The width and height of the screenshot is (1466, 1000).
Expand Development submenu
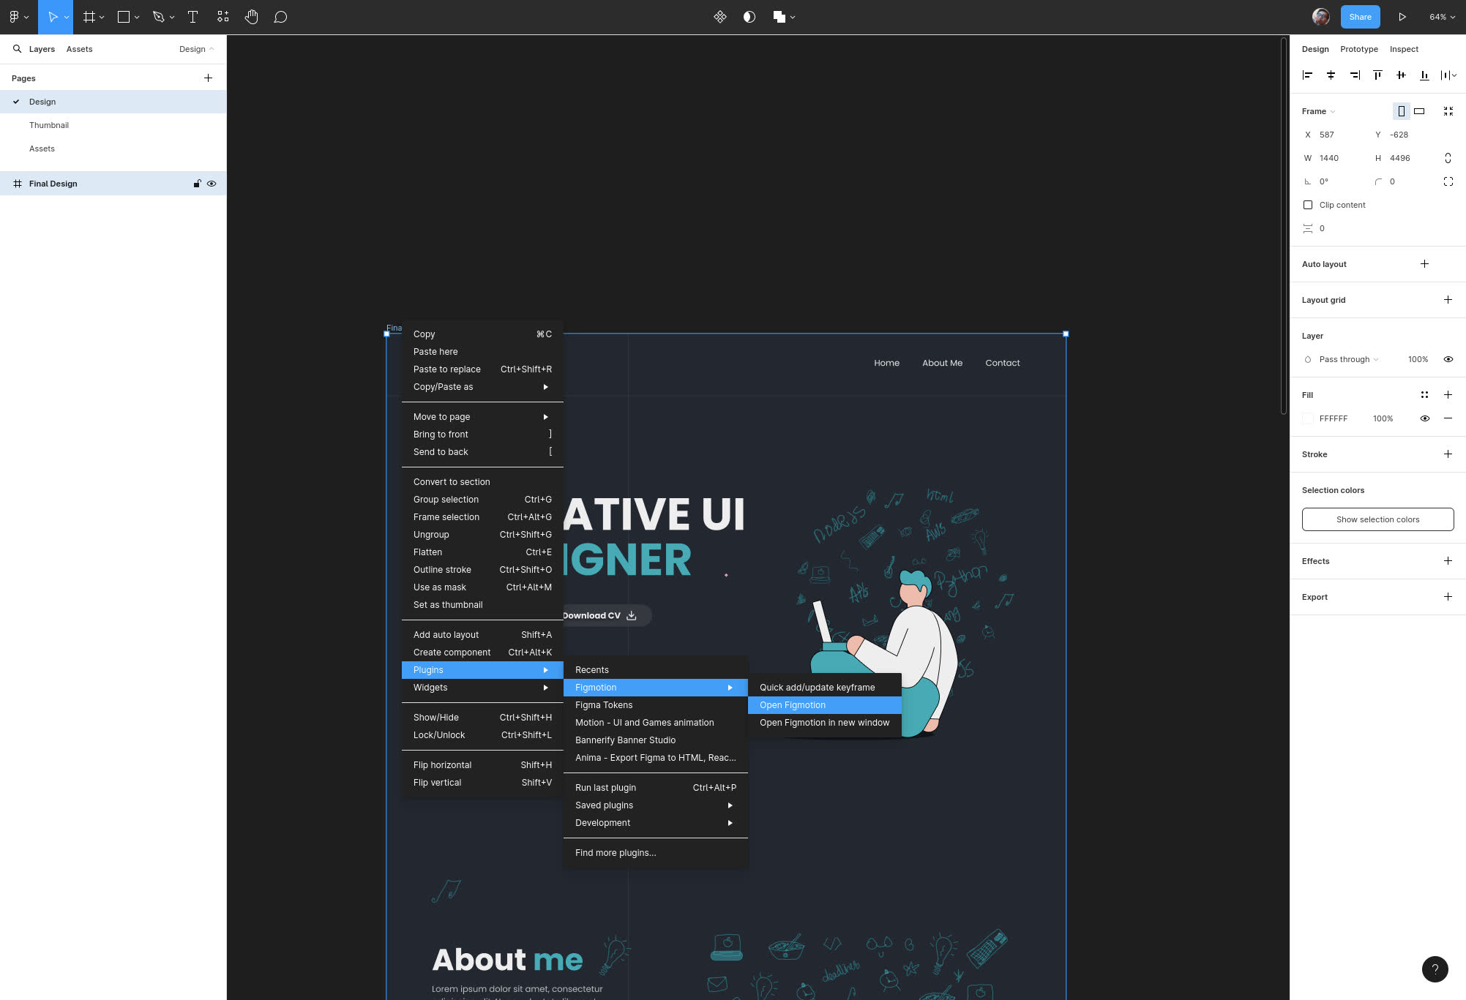pyautogui.click(x=656, y=823)
